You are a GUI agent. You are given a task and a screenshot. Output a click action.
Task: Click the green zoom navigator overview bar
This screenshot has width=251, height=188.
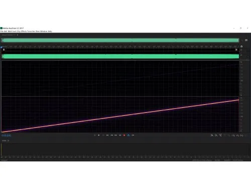pyautogui.click(x=120, y=40)
